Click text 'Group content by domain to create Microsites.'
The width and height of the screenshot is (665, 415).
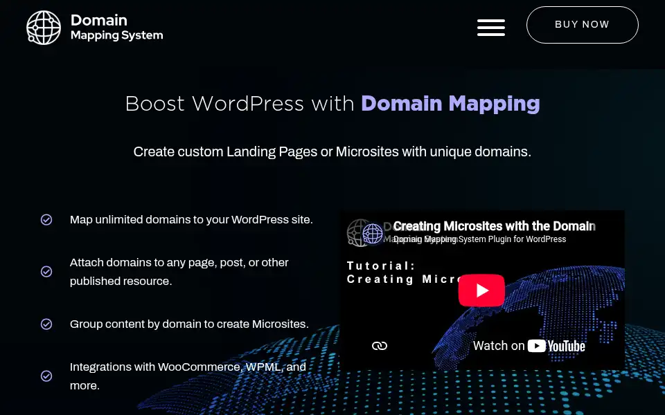coord(189,324)
